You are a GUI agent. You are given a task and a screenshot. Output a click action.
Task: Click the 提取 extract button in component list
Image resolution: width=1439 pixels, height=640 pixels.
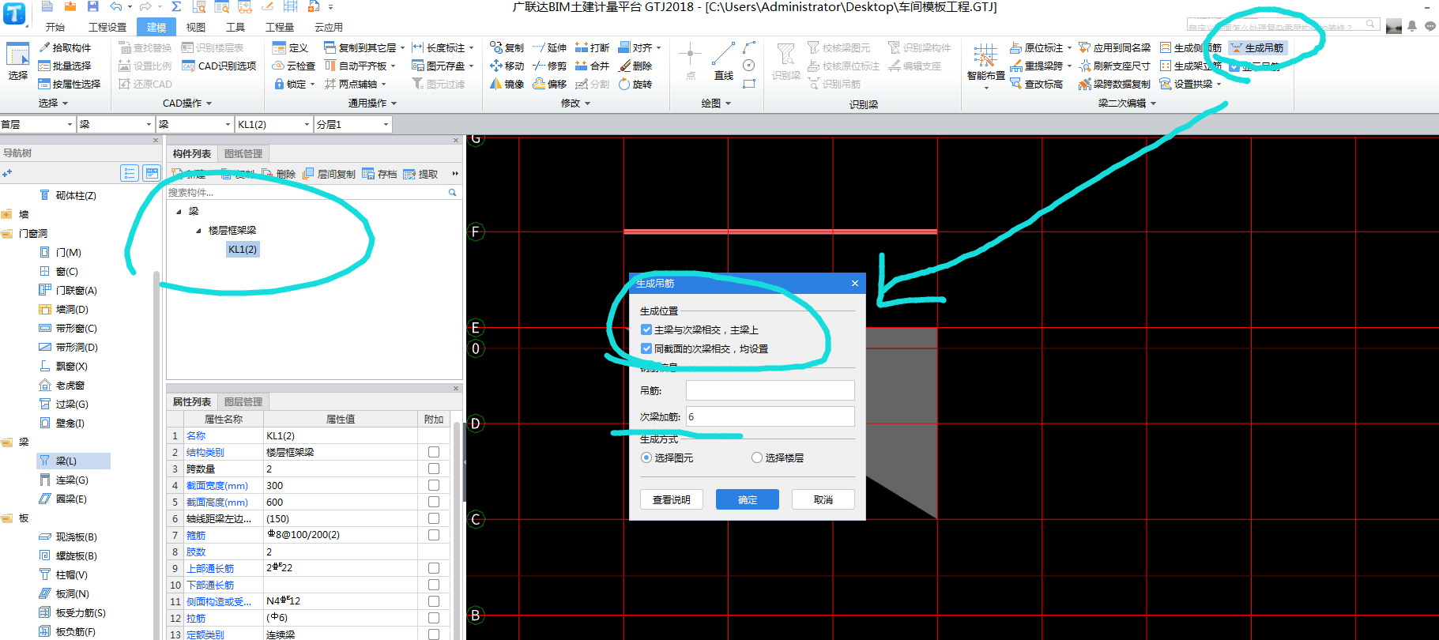(420, 174)
